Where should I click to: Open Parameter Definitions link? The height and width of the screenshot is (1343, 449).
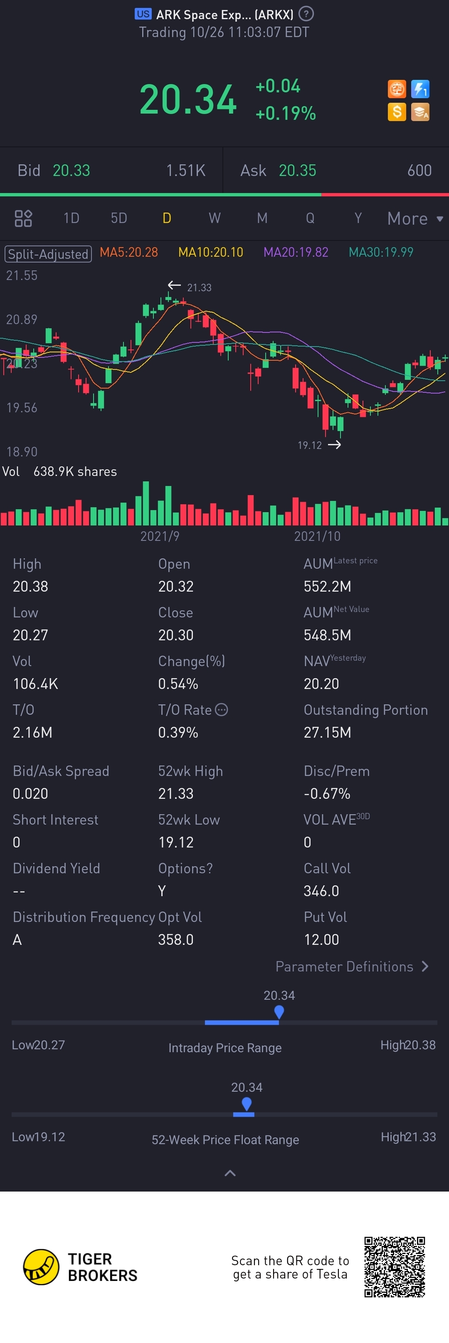pyautogui.click(x=352, y=966)
